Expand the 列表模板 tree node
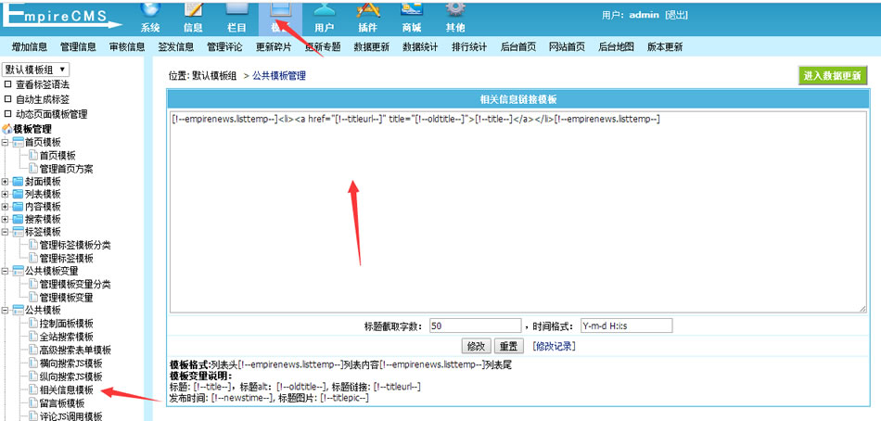 pos(6,194)
